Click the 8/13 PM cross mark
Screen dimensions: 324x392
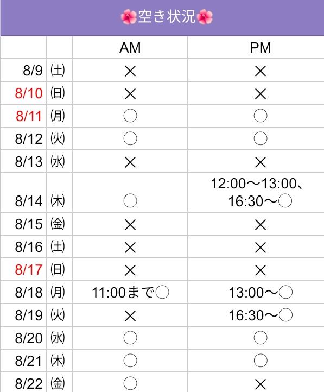click(261, 162)
